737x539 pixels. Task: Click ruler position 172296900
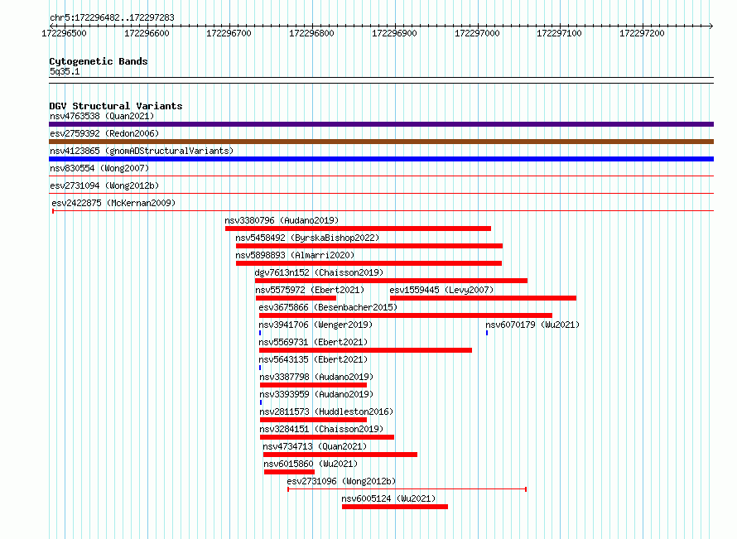coord(394,33)
